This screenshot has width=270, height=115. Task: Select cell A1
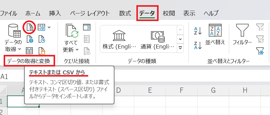[23, 101]
